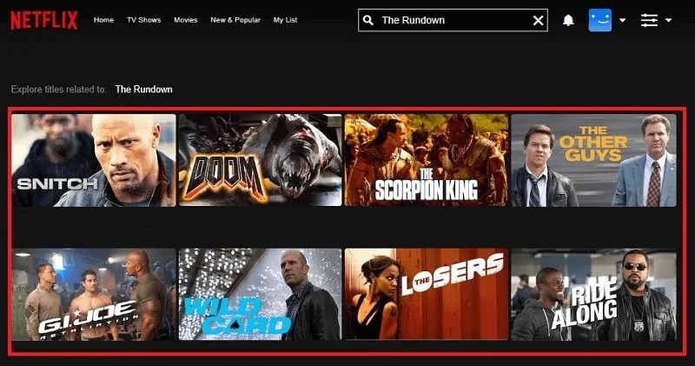Open the Movies menu
695x366 pixels.
[186, 20]
